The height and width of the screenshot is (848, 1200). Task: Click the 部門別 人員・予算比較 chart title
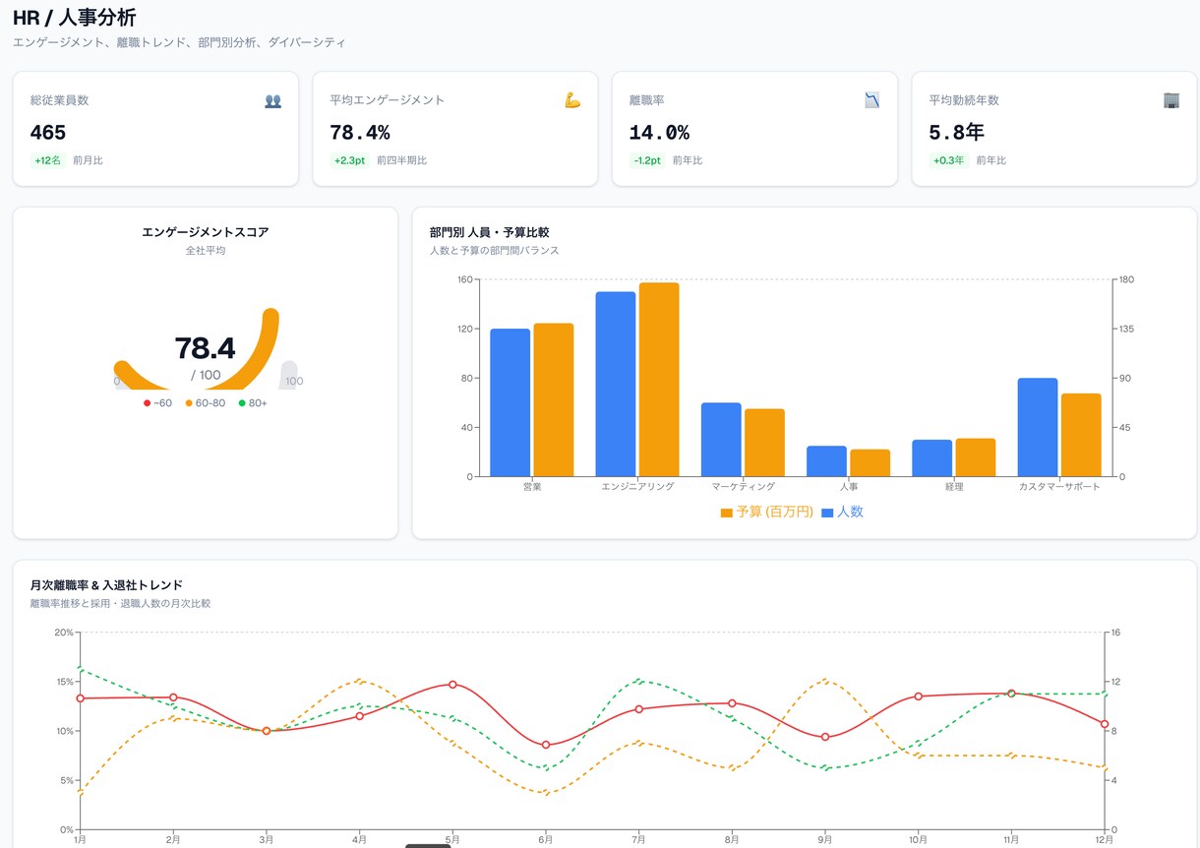point(490,232)
